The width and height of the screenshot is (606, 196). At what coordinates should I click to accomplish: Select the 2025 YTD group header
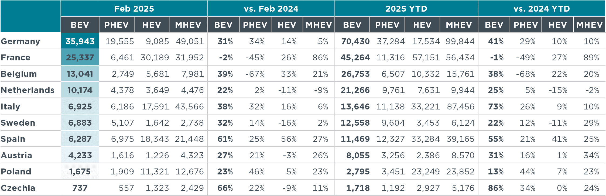pyautogui.click(x=406, y=9)
